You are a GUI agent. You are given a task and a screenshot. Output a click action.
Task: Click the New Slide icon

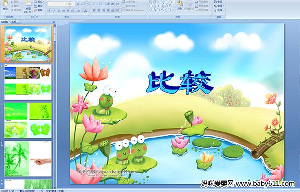pyautogui.click(x=28, y=4)
